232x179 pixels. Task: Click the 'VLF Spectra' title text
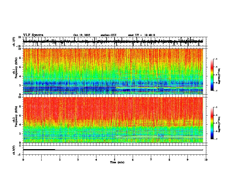click(33, 35)
